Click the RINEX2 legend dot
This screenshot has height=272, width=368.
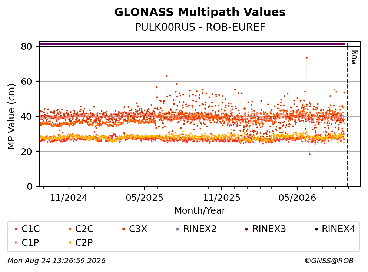tap(178, 229)
